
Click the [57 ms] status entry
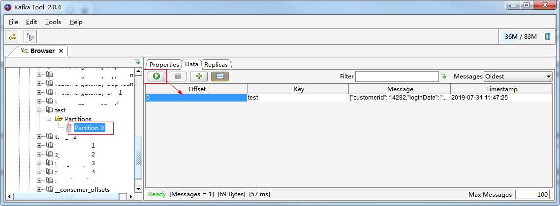[x=260, y=194]
